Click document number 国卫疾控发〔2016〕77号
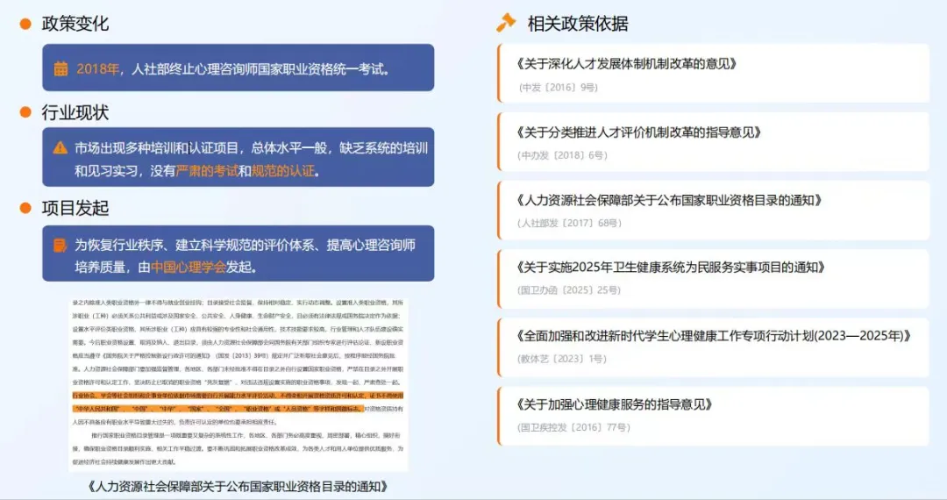947x500 pixels. (573, 427)
